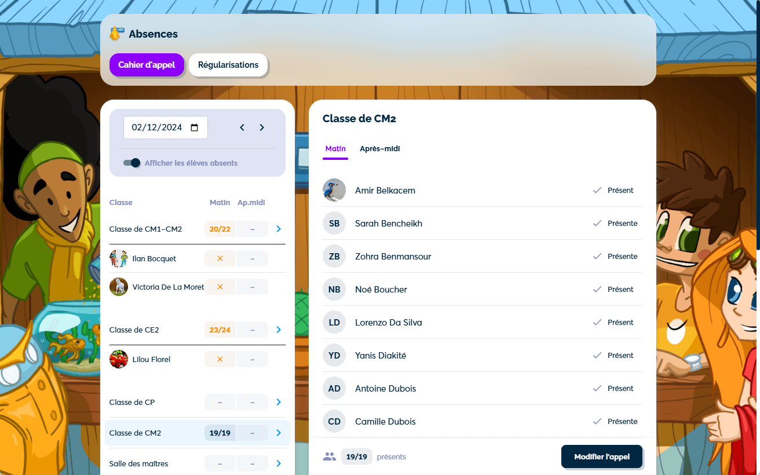Switch to the Après-midi tab
This screenshot has width=760, height=475.
click(x=379, y=149)
